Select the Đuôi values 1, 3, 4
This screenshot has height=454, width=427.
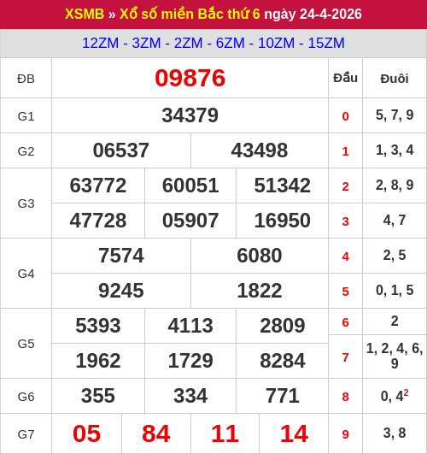pyautogui.click(x=395, y=150)
